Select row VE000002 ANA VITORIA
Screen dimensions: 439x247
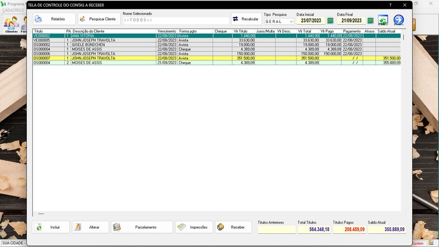(x=217, y=36)
